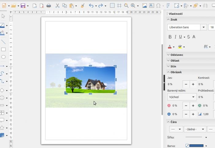Export directly as PDF icon
This screenshot has width=215, height=148.
[x=42, y=6]
